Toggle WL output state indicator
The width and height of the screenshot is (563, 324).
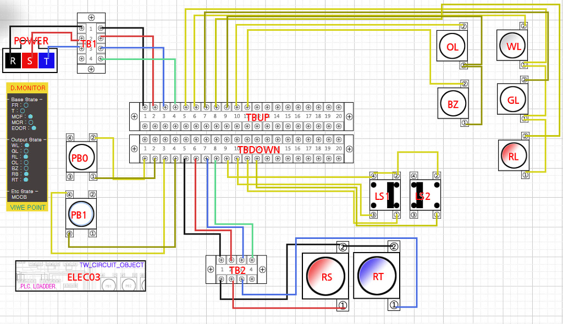pyautogui.click(x=26, y=146)
